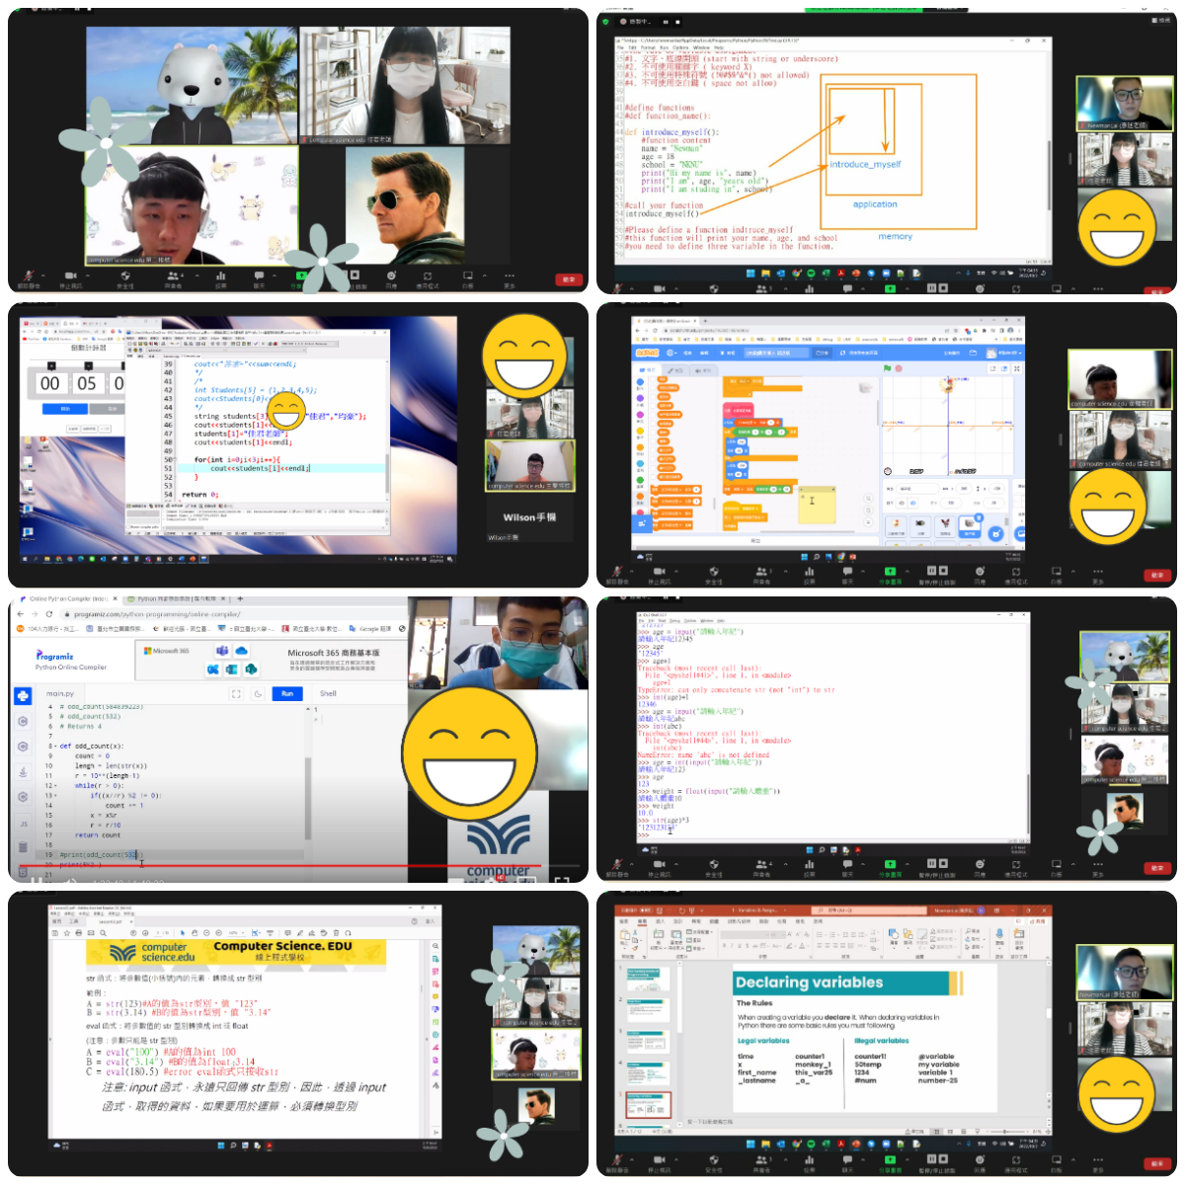The image size is (1185, 1185).
Task: Click the green flag in the Scratch editor
Action: pyautogui.click(x=888, y=368)
